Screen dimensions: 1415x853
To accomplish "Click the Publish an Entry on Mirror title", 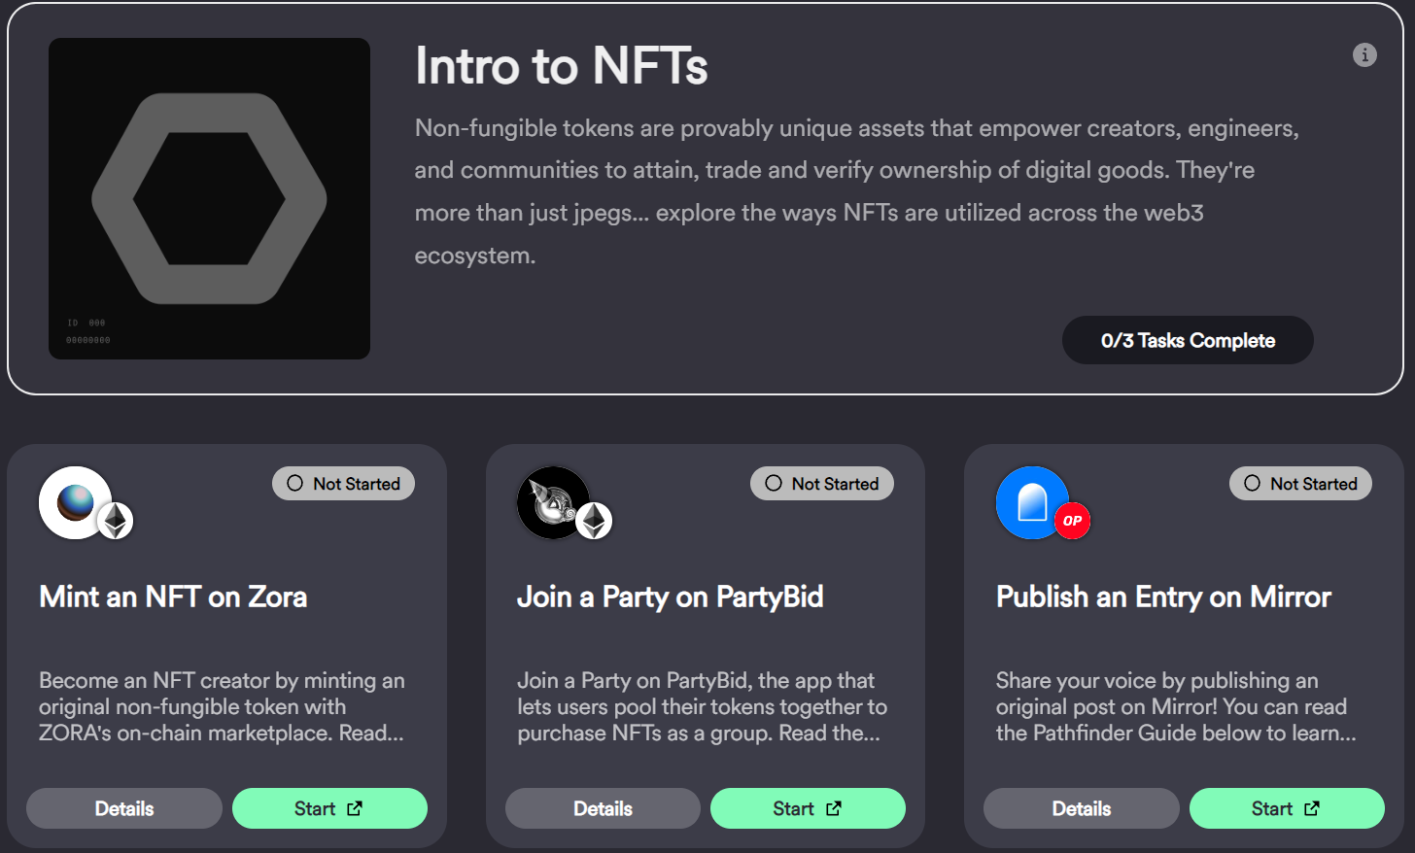I will point(1163,597).
